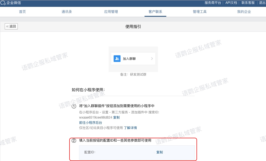Open the 我的企业 tab
Viewport: 266px width, 161px height.
point(244,12)
